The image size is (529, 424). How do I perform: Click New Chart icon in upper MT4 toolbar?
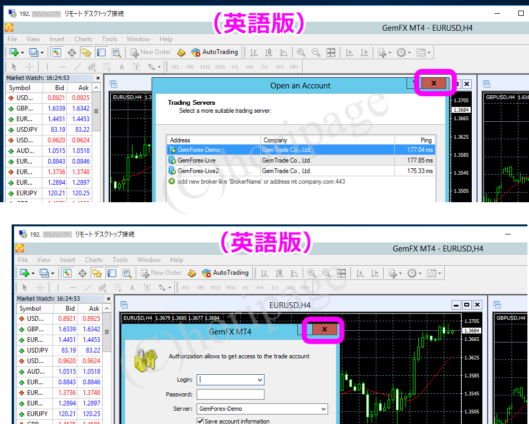point(14,52)
